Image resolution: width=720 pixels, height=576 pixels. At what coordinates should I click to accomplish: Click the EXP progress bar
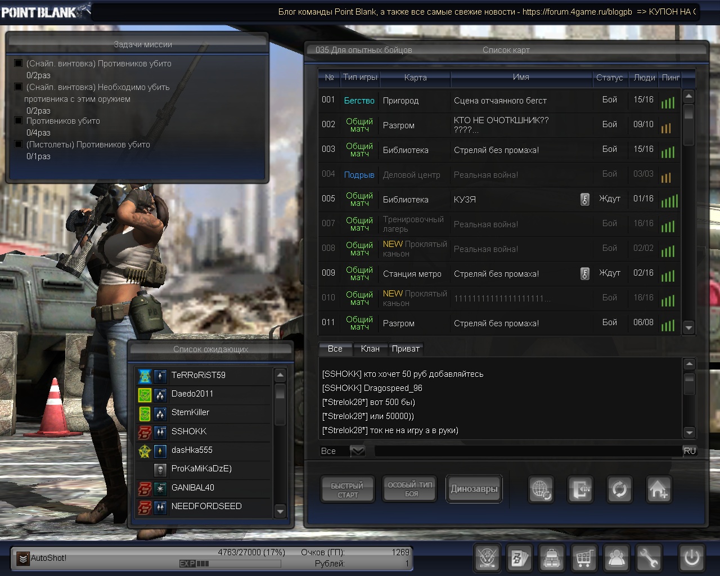pyautogui.click(x=230, y=563)
